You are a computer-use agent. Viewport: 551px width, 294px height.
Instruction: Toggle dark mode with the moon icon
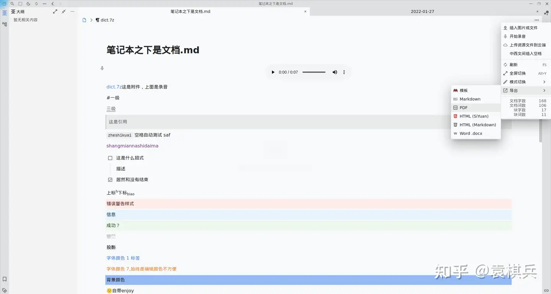click(x=28, y=4)
